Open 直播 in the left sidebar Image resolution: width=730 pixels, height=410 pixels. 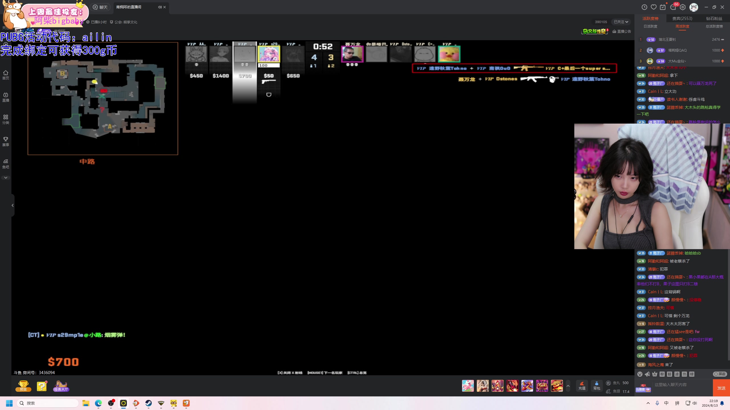click(x=6, y=97)
